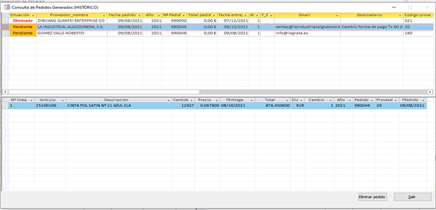436x210 pixels.
Task: Click the horizontal scrollbar left arrow
Action: [5, 91]
